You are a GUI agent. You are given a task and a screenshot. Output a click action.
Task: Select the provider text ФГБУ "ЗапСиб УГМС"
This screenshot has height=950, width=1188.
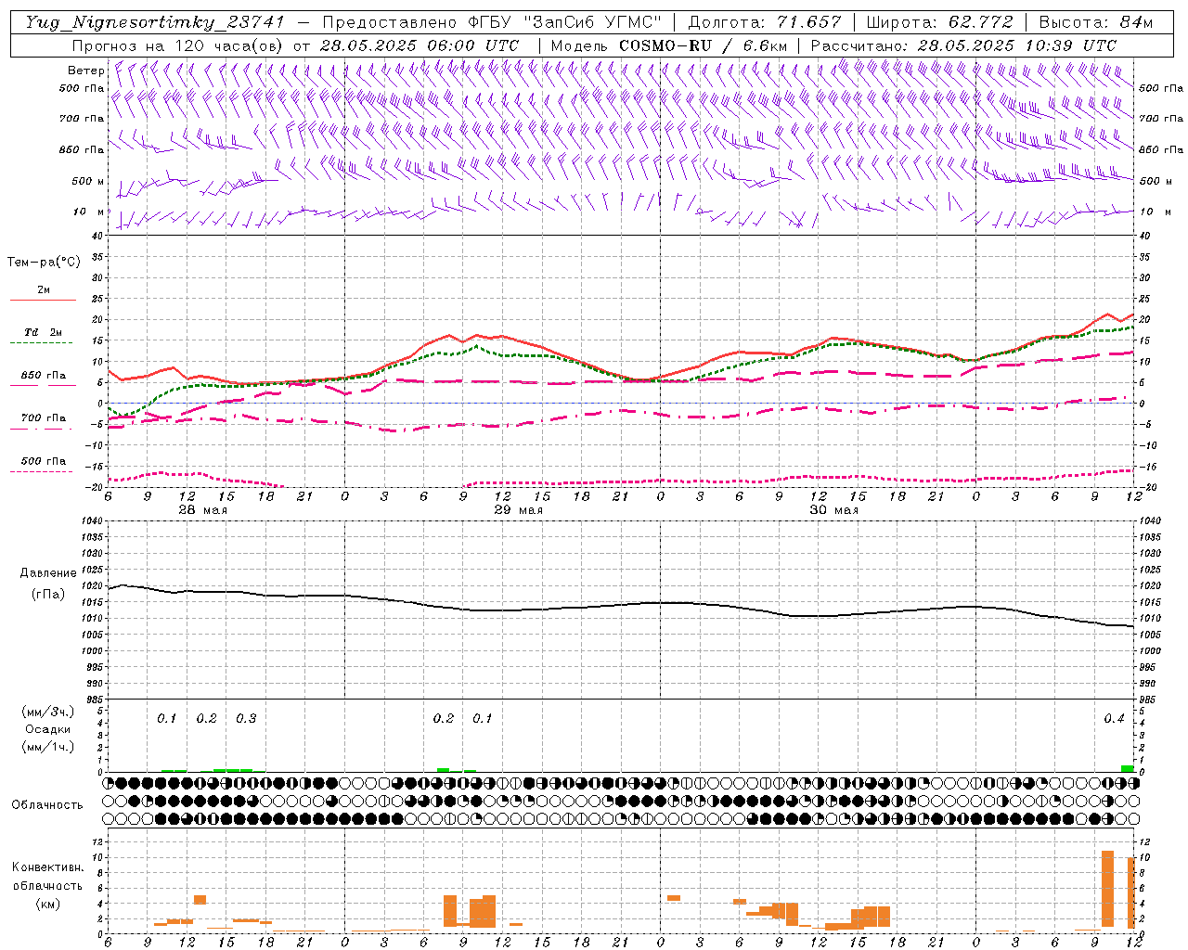click(x=566, y=22)
